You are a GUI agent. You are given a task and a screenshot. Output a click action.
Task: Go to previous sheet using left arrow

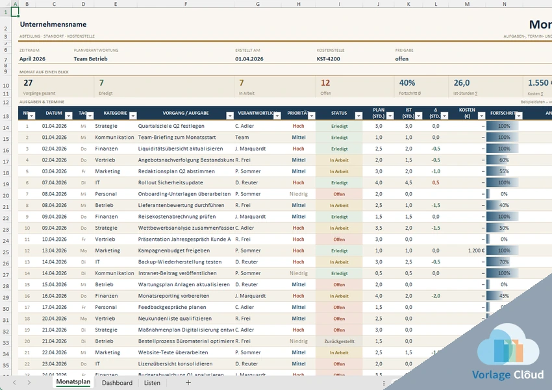[x=14, y=383]
